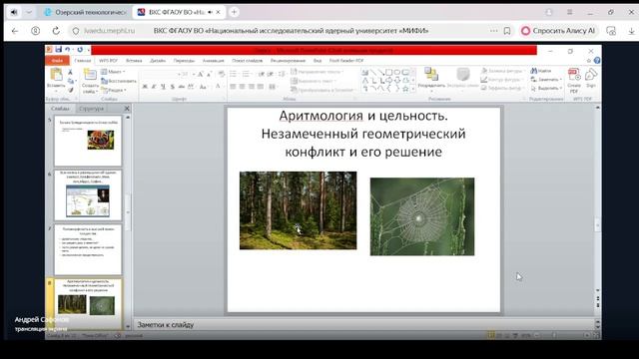Click the Undo arrow in PowerPoint toolbar
The image size is (639, 359).
(x=68, y=49)
